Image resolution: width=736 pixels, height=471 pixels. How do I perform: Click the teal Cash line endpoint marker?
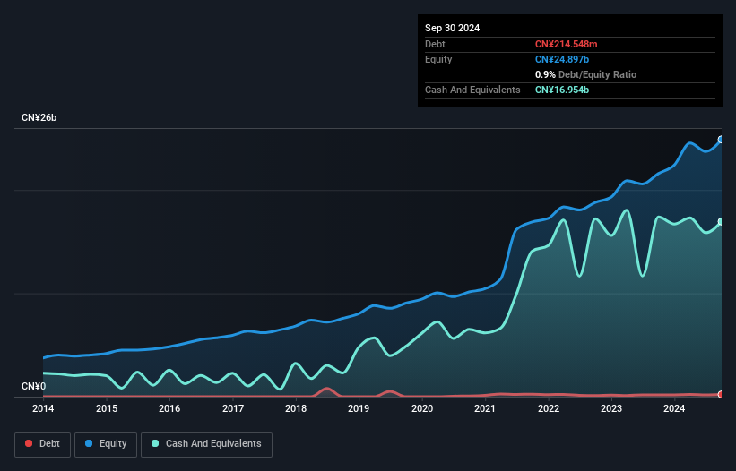721,222
